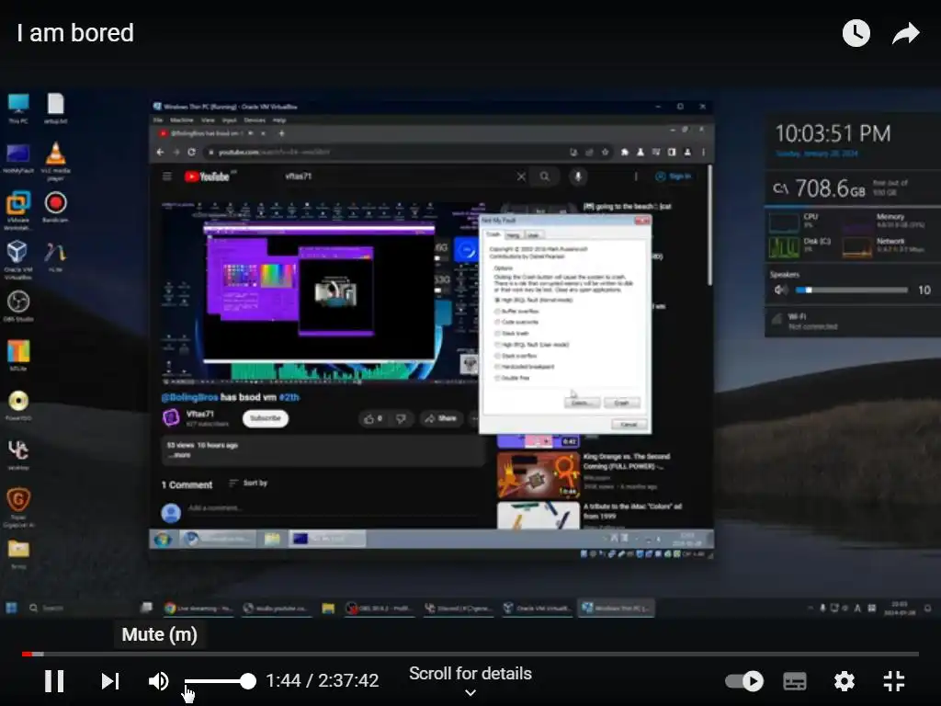Open Sort by comments dropdown

coord(248,484)
